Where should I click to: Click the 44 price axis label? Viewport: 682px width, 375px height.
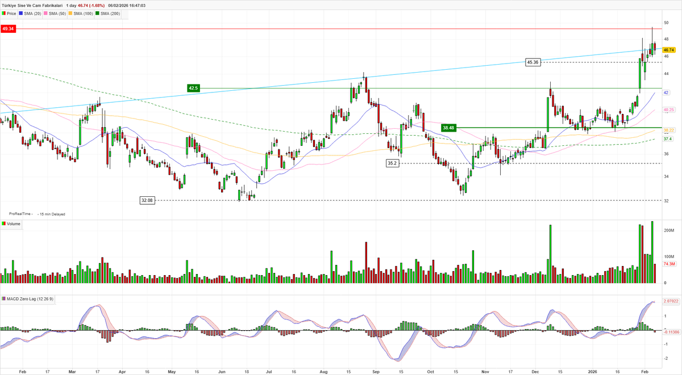coord(665,73)
